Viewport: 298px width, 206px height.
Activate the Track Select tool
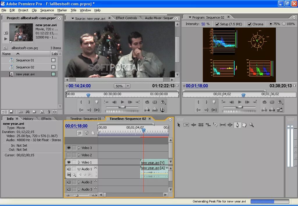coord(186,125)
